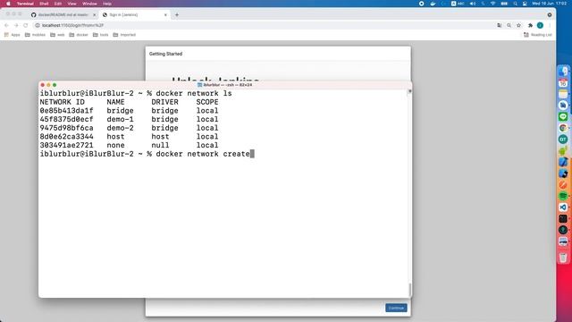Open the battery status menu
The height and width of the screenshot is (322, 572).
pyautogui.click(x=504, y=4)
